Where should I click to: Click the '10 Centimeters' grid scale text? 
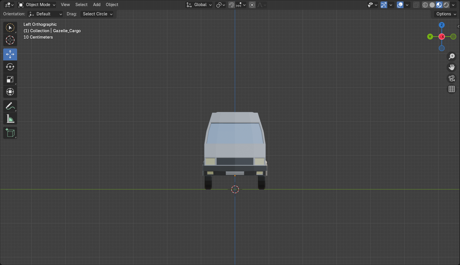point(38,37)
